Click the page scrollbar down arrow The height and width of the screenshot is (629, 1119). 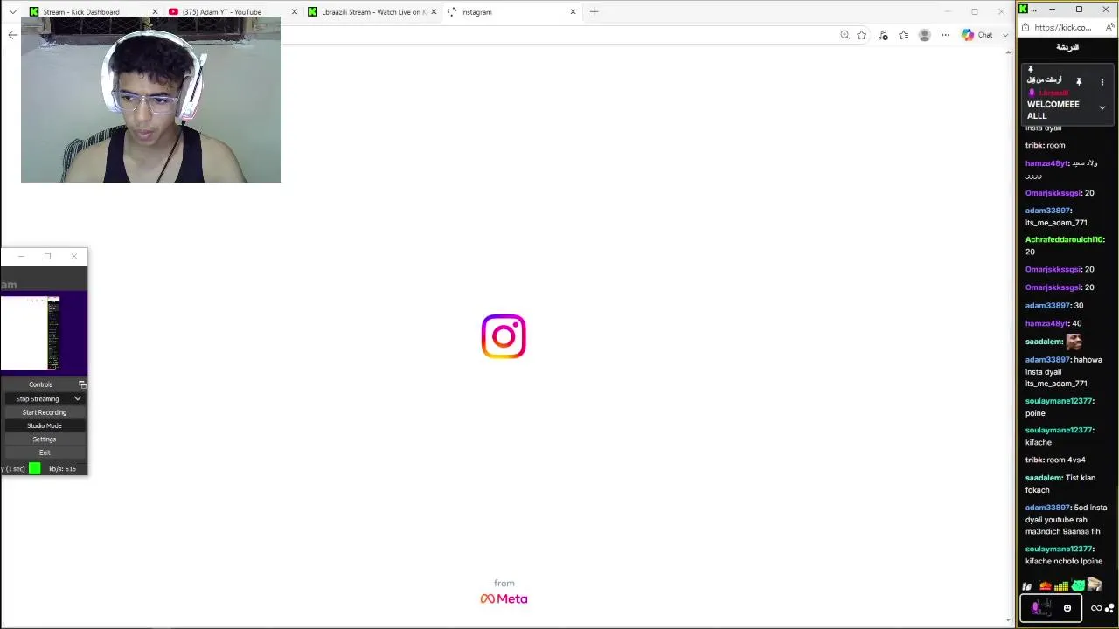(1008, 620)
